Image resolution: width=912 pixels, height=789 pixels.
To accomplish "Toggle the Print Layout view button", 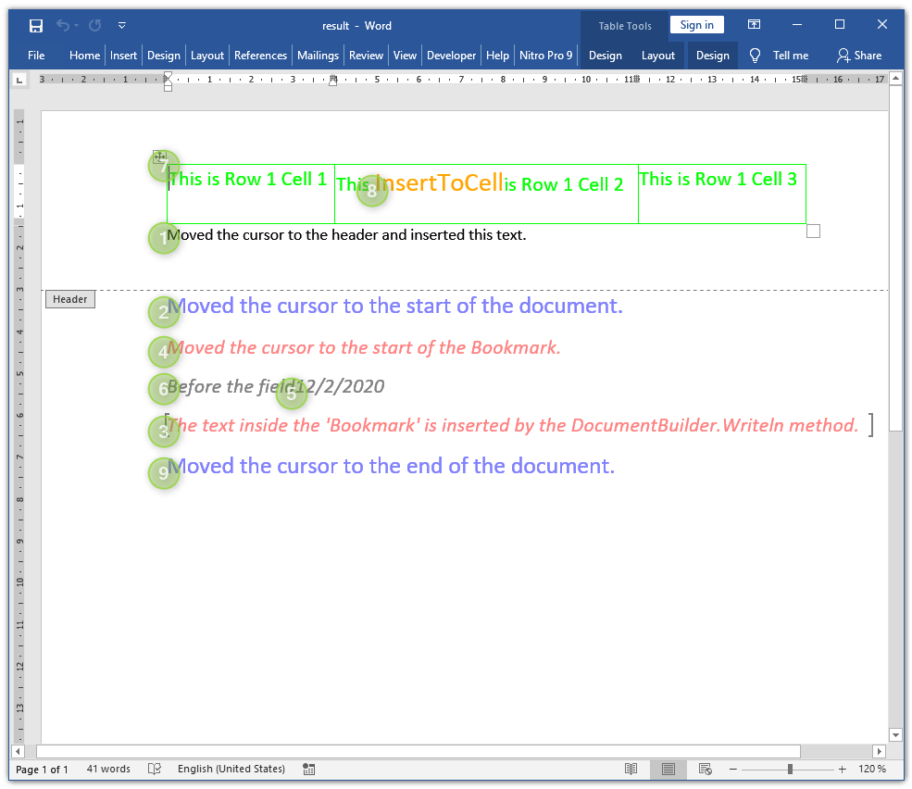I will (668, 770).
